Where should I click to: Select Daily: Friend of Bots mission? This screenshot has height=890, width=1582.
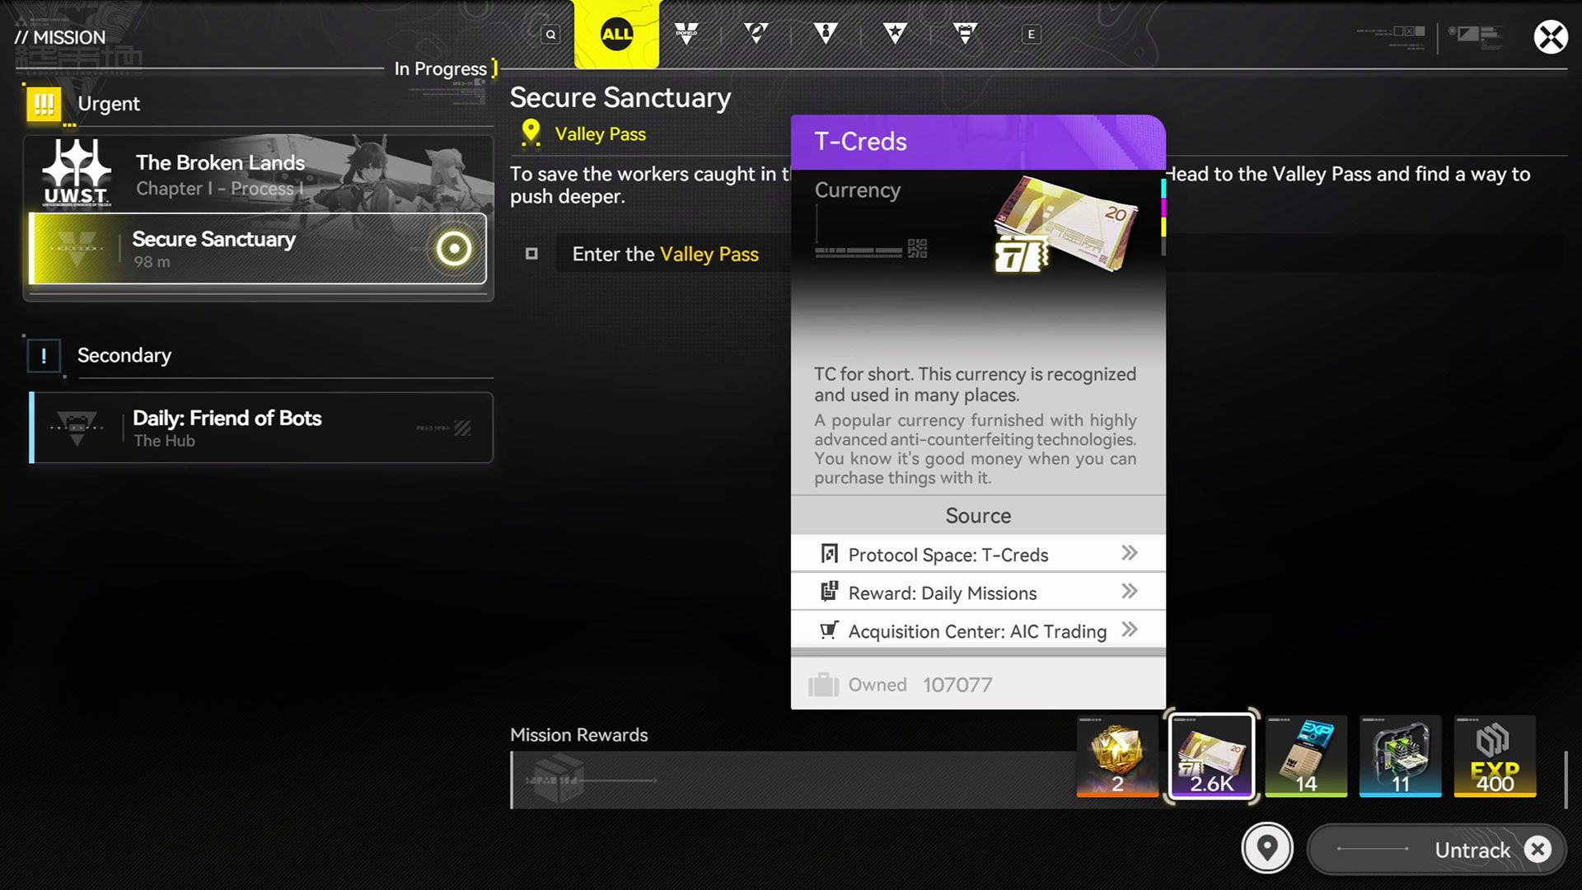(x=262, y=428)
